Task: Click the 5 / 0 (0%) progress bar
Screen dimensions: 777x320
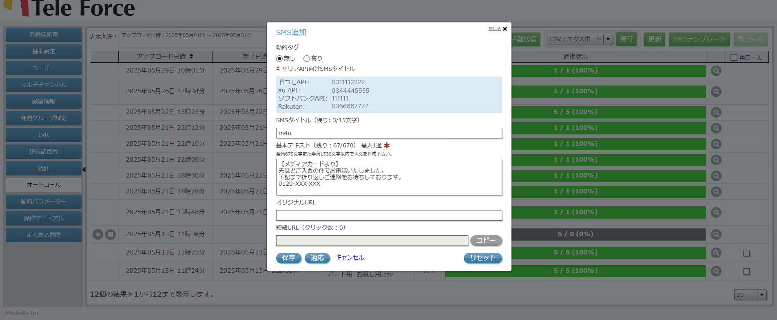Action: pyautogui.click(x=575, y=234)
